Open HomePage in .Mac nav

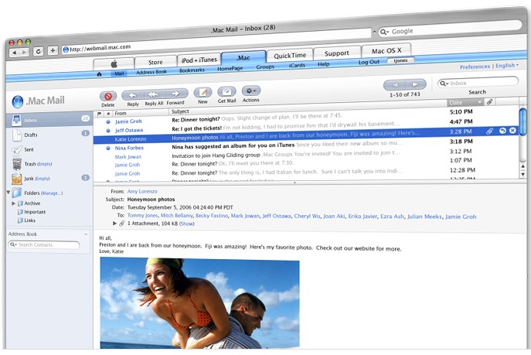point(230,68)
